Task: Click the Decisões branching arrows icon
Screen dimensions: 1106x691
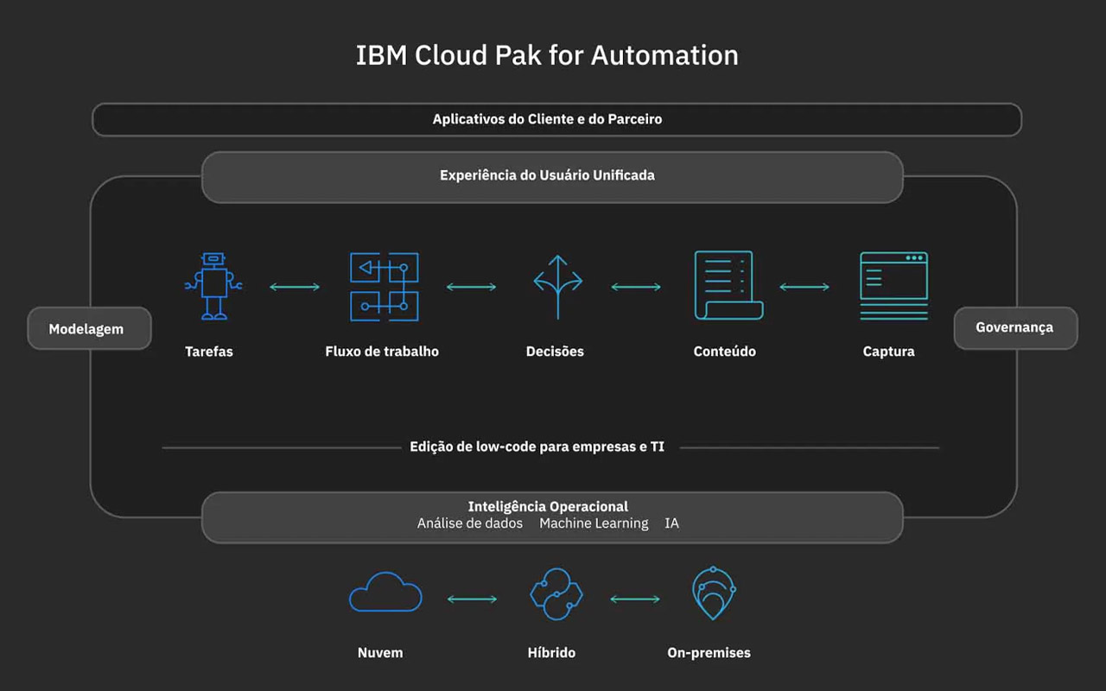Action: tap(557, 287)
